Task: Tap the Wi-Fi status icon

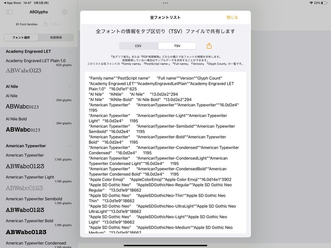Action: click(311, 3)
